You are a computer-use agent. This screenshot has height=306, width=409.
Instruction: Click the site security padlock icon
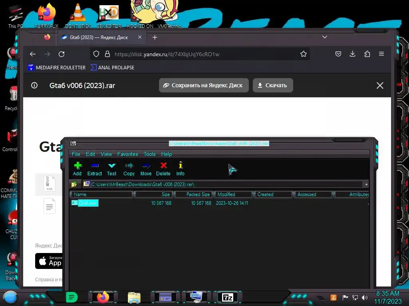click(x=107, y=54)
